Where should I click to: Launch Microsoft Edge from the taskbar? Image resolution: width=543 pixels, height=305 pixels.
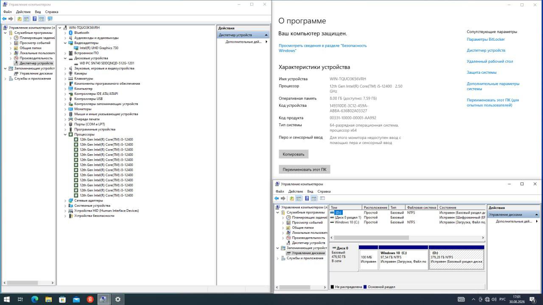click(35, 299)
